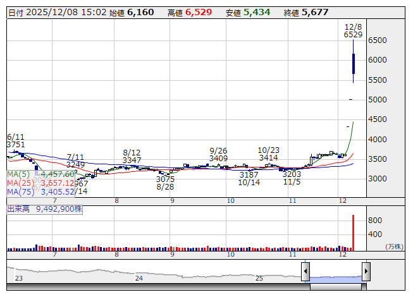
Task: Click the red 高値 high price value
Action: coord(199,12)
